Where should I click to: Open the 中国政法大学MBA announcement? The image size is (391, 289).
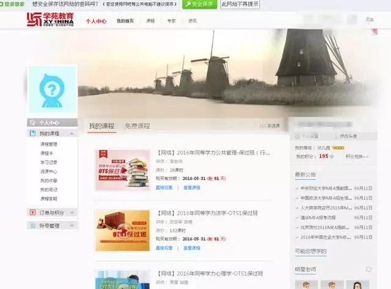coord(326,198)
